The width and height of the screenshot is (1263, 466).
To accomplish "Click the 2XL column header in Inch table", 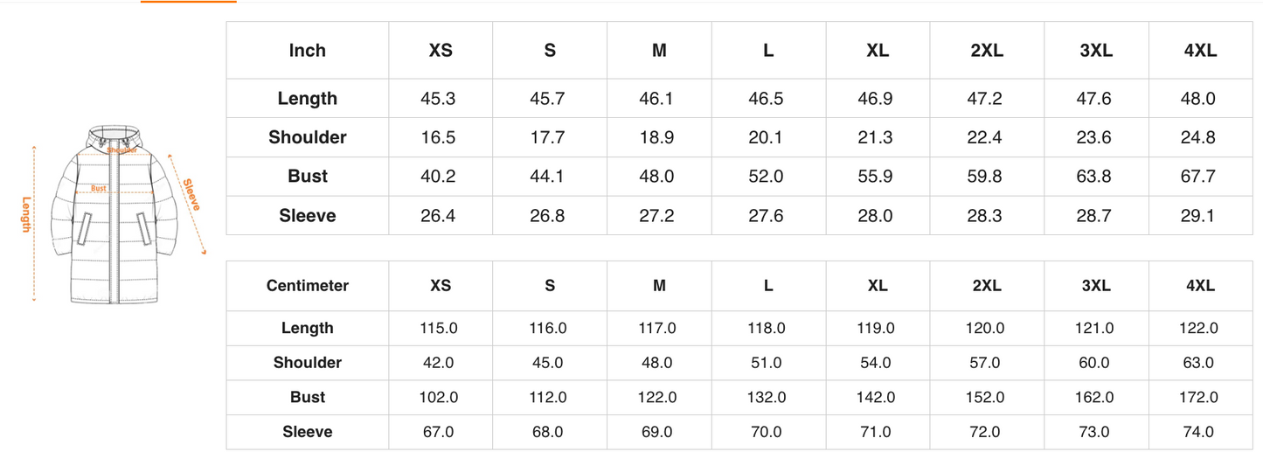I will click(987, 51).
